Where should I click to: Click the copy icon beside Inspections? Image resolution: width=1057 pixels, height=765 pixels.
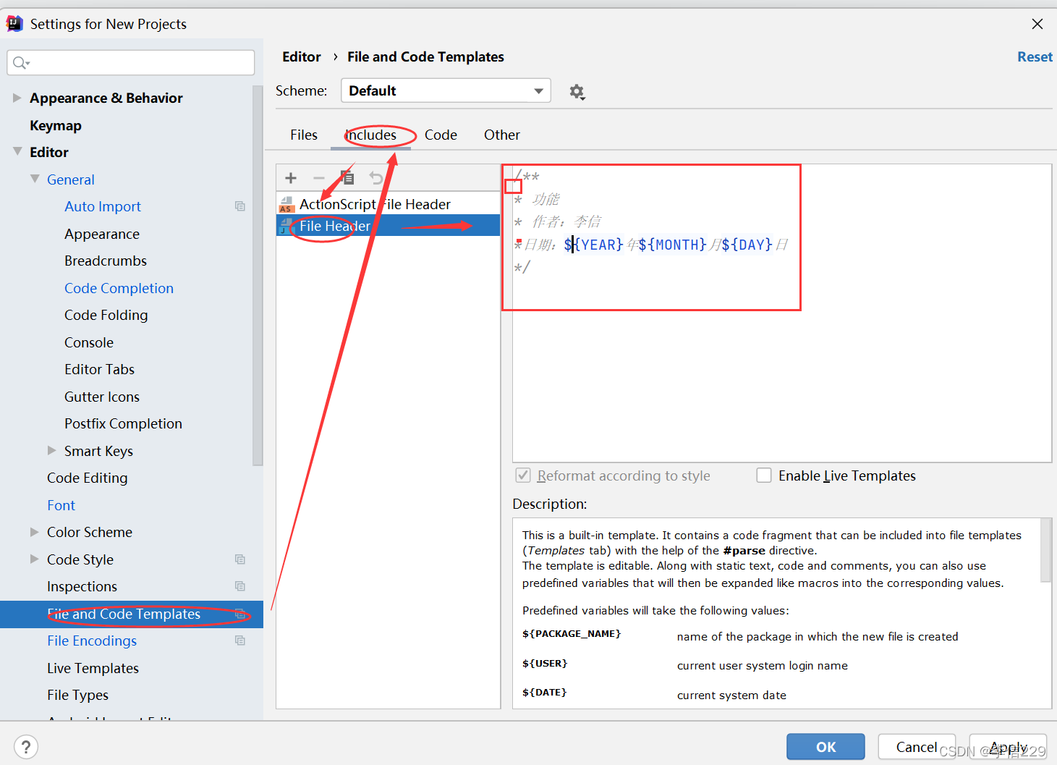[x=240, y=586]
